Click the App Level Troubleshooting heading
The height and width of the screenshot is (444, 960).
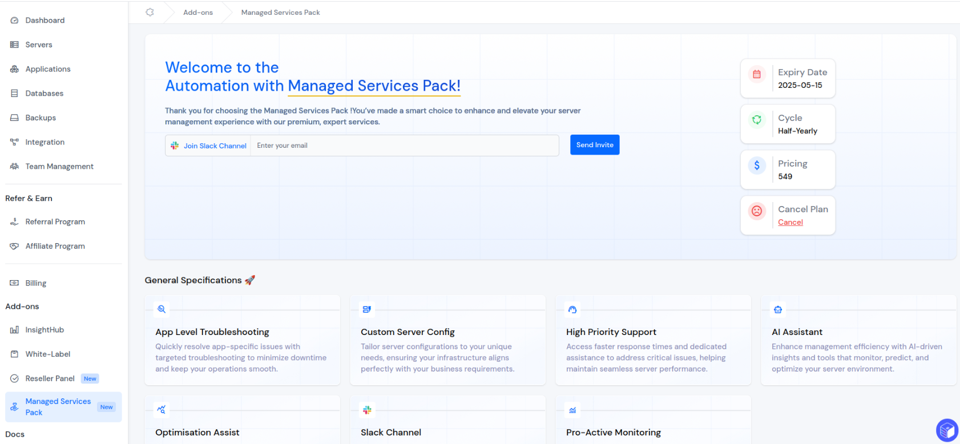point(212,332)
